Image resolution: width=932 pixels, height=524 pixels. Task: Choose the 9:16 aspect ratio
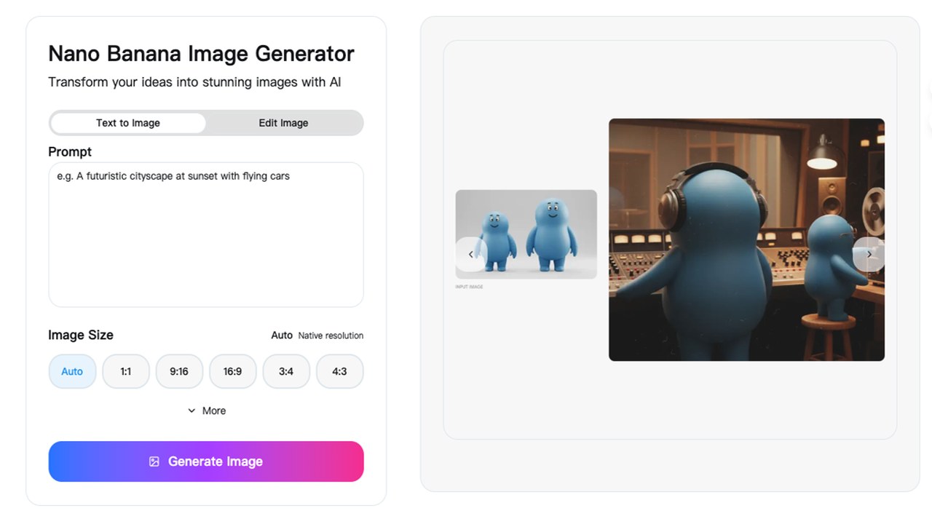179,371
